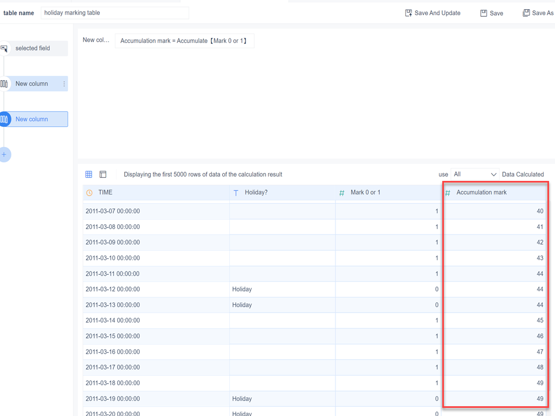Click the TIME column header

coord(156,193)
